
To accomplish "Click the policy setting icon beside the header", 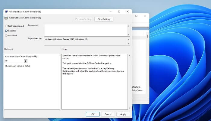I will (6, 18).
